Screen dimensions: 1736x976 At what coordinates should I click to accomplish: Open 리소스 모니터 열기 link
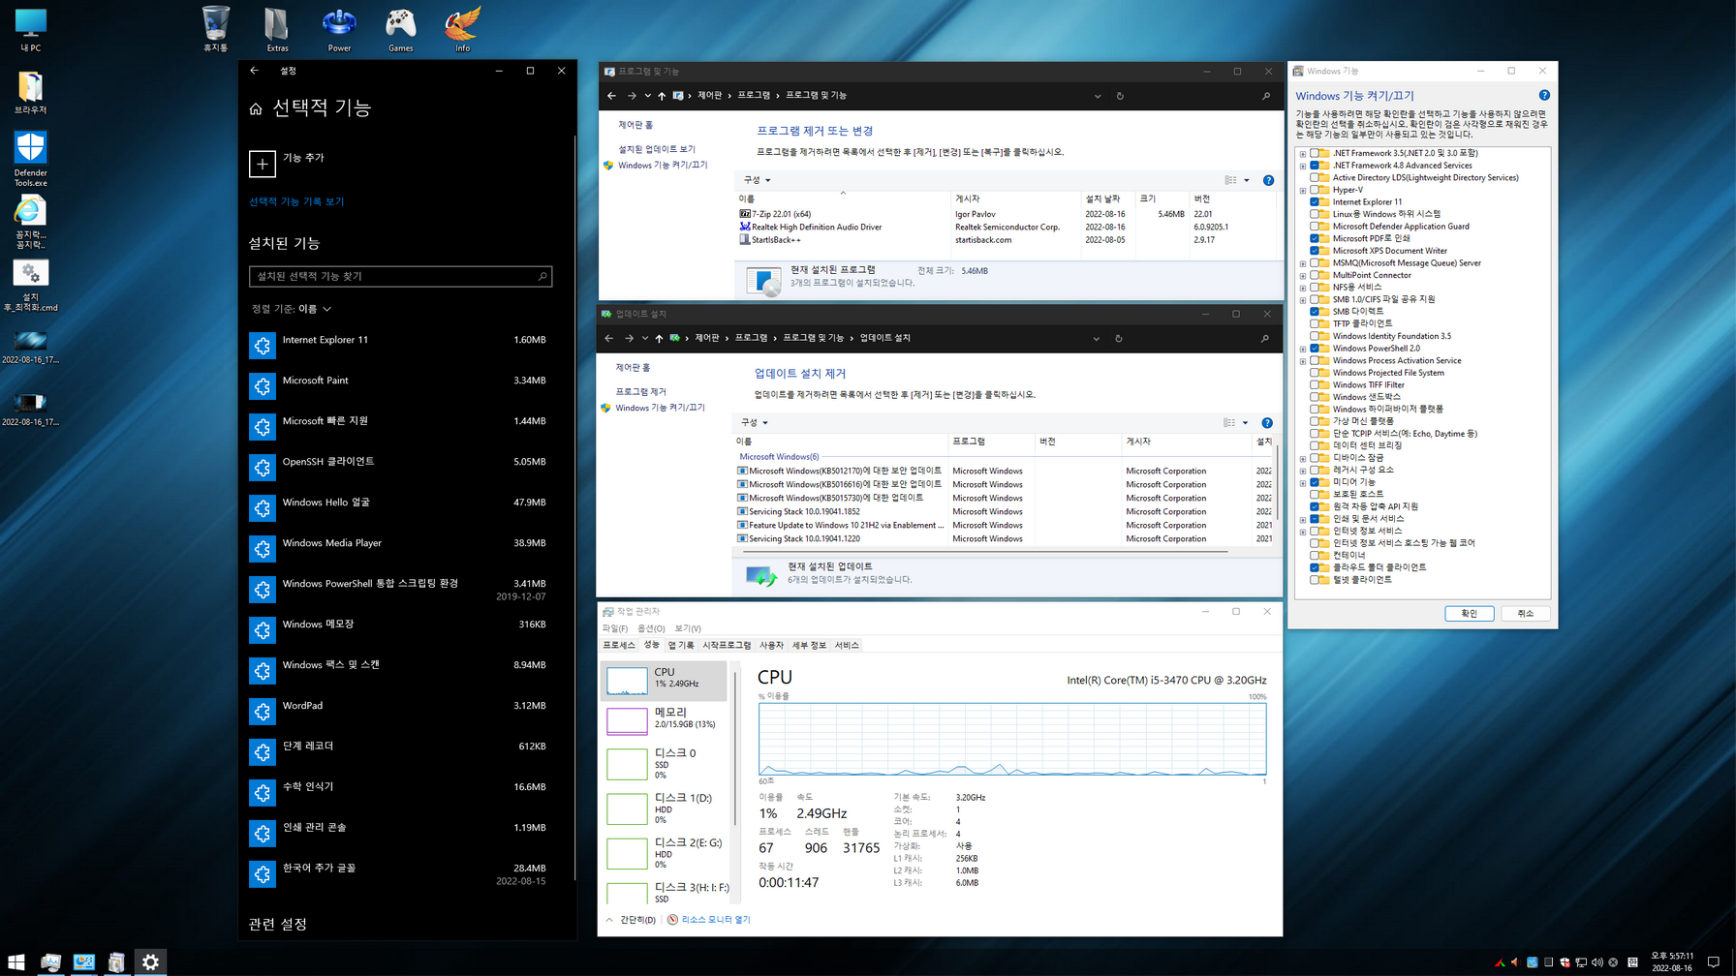(x=716, y=920)
